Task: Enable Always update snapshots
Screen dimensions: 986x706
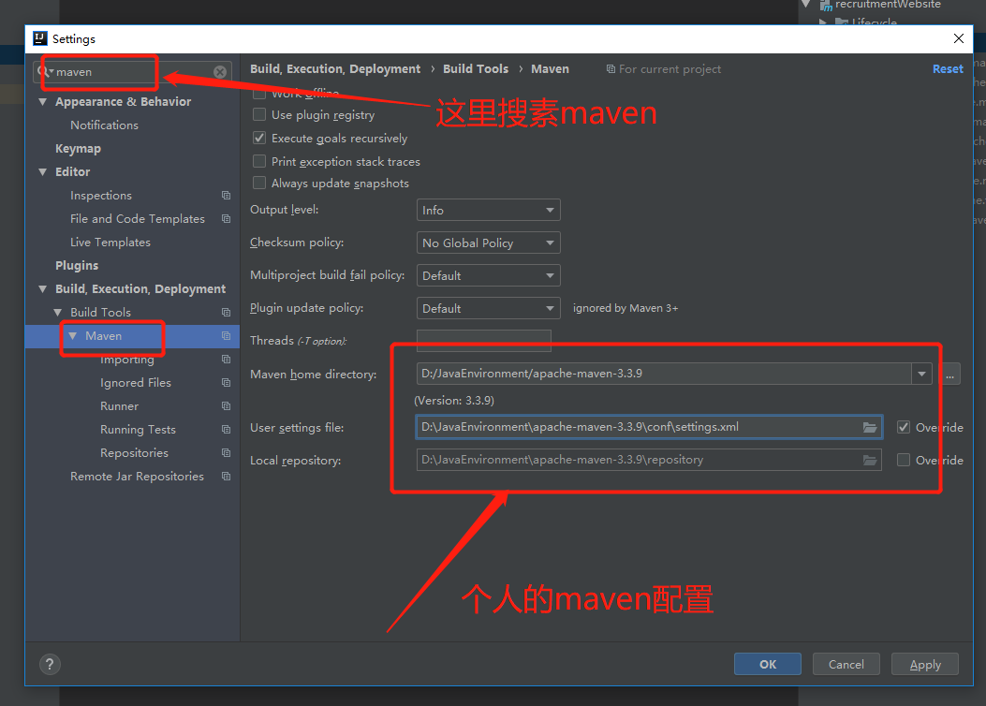Action: [259, 183]
